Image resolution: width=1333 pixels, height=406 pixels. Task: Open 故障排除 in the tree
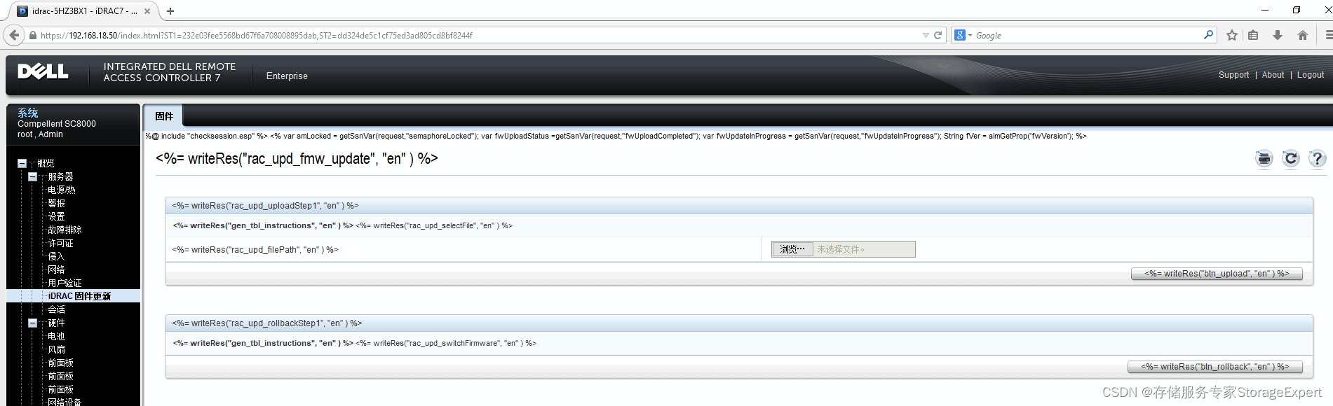click(x=65, y=230)
